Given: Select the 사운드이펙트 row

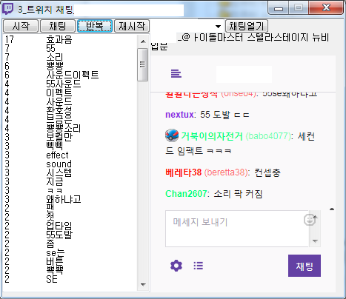Looking at the screenshot, I should (x=70, y=75).
